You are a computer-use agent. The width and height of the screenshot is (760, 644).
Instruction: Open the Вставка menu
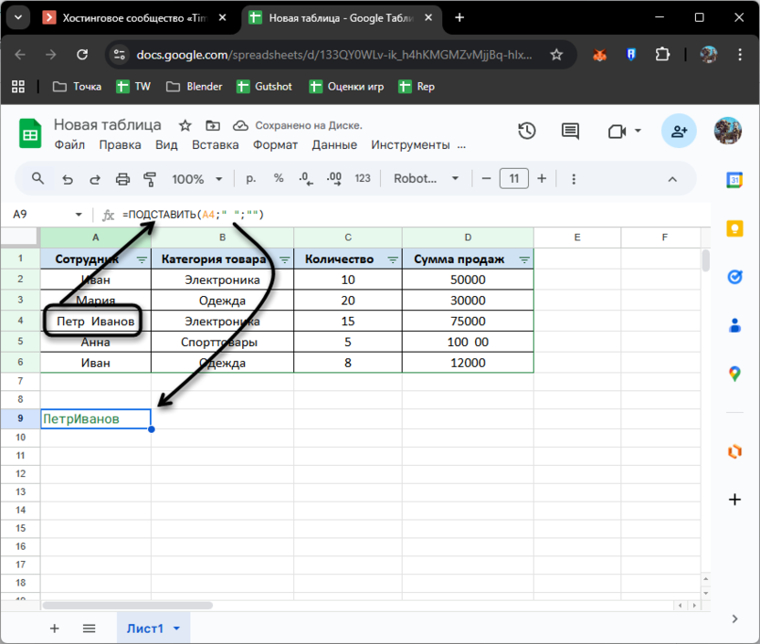(x=216, y=144)
